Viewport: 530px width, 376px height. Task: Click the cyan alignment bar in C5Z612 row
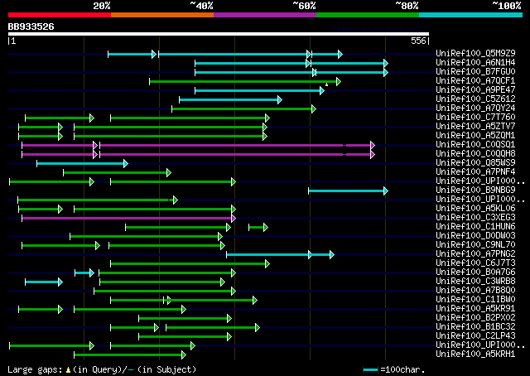[230, 99]
